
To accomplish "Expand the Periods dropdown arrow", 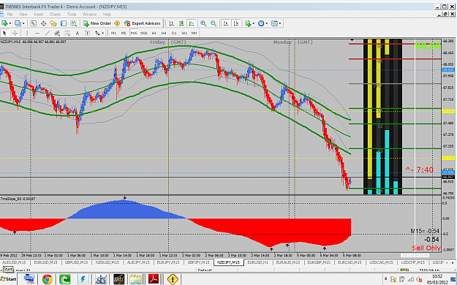I will pos(266,23).
